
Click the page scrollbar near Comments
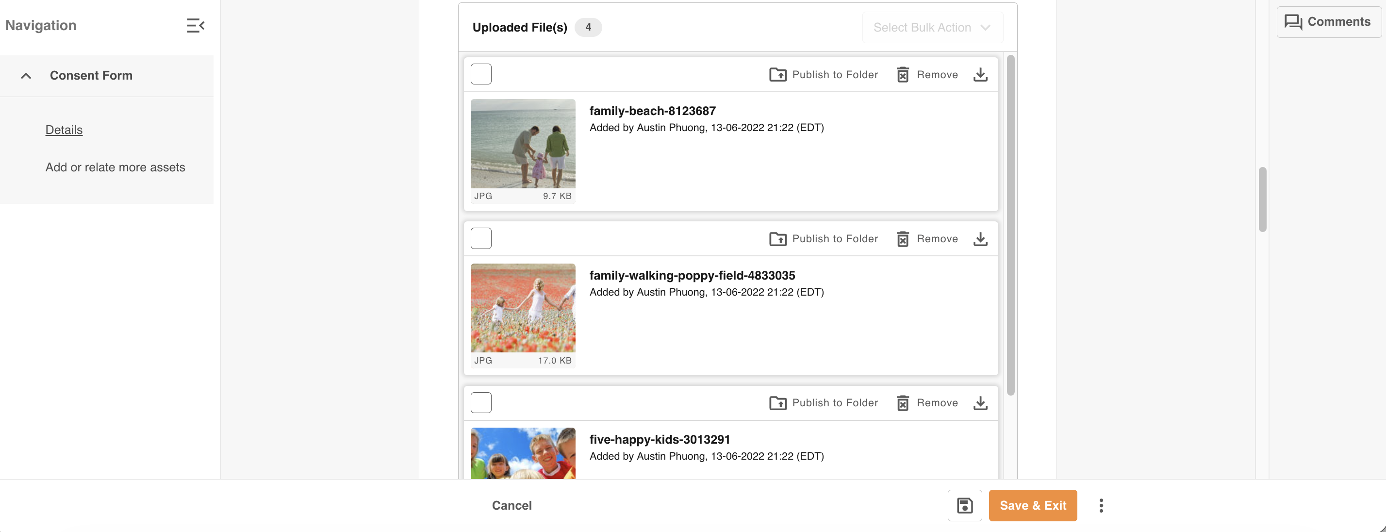point(1262,199)
